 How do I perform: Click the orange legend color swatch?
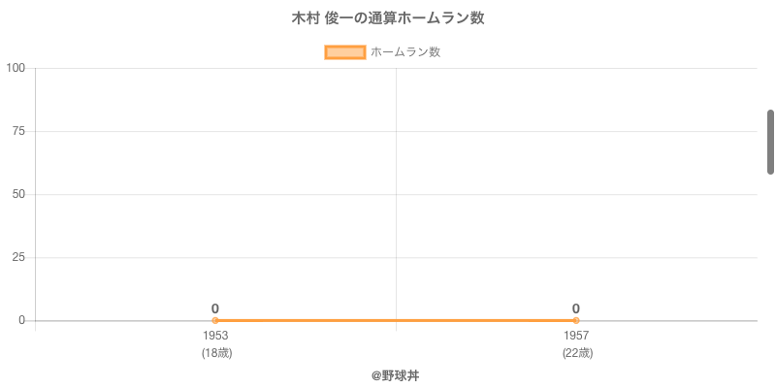[x=344, y=52]
